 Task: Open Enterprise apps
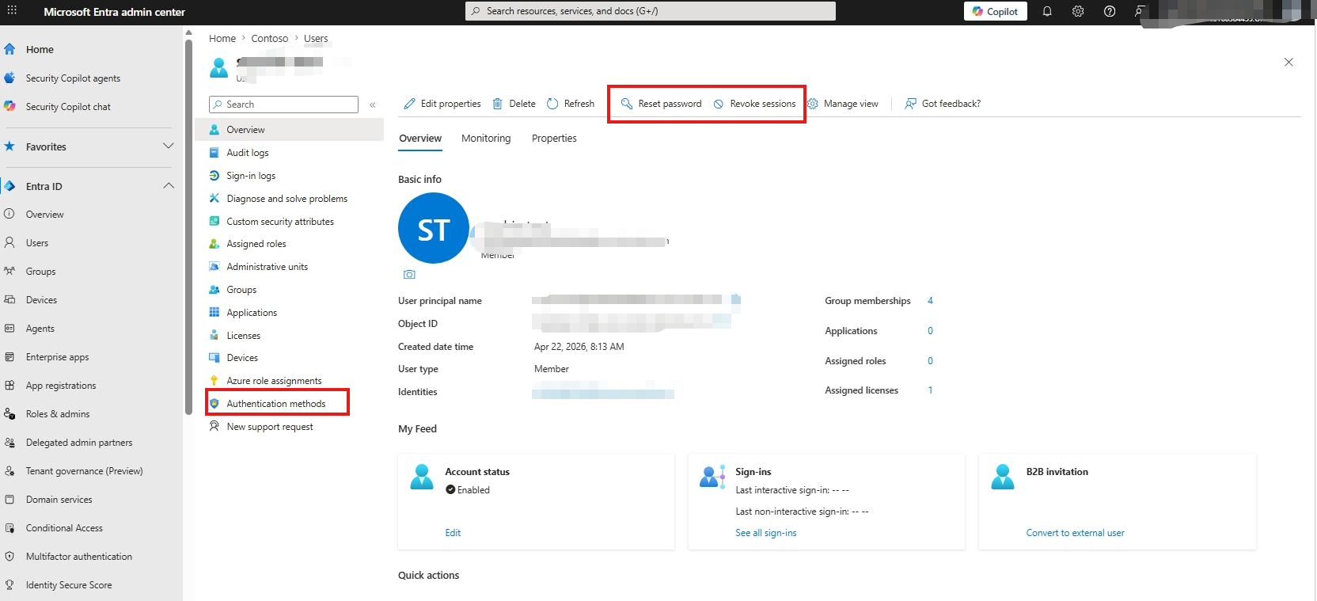57,357
